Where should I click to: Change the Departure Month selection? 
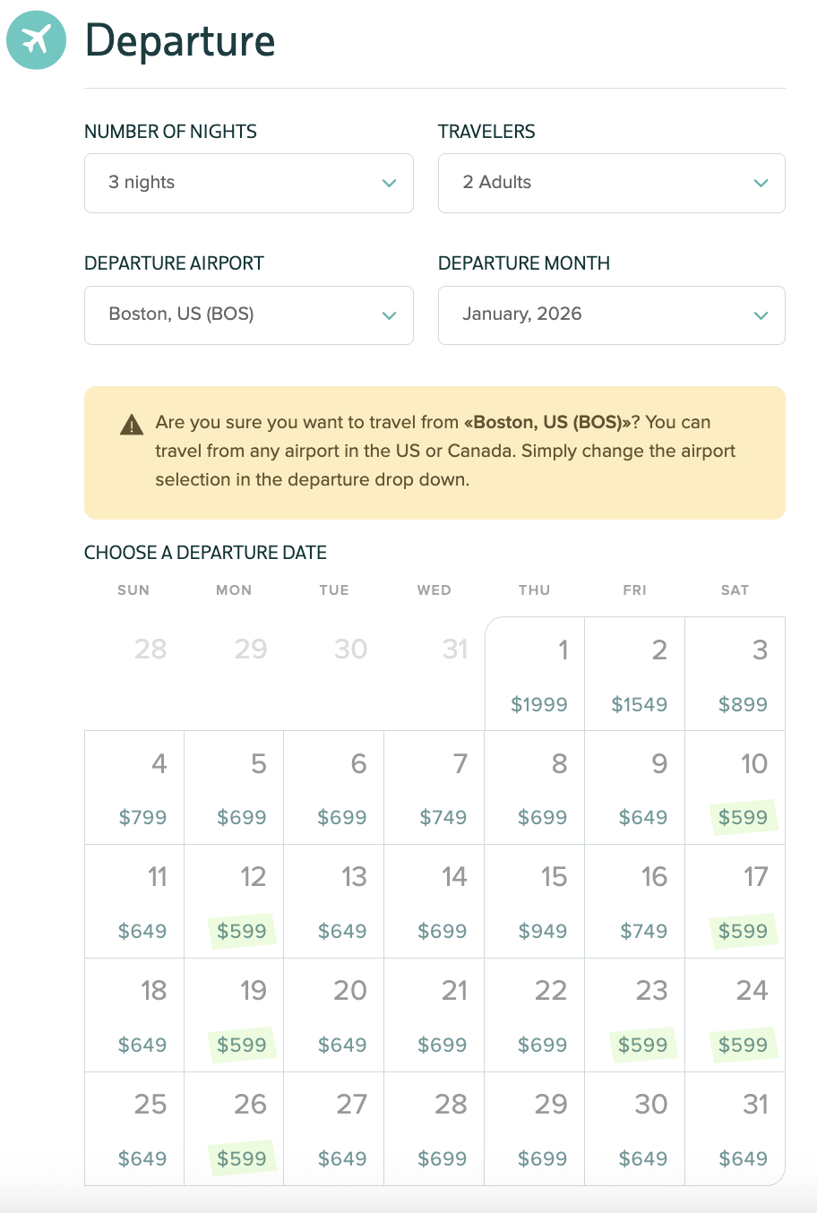click(x=611, y=314)
